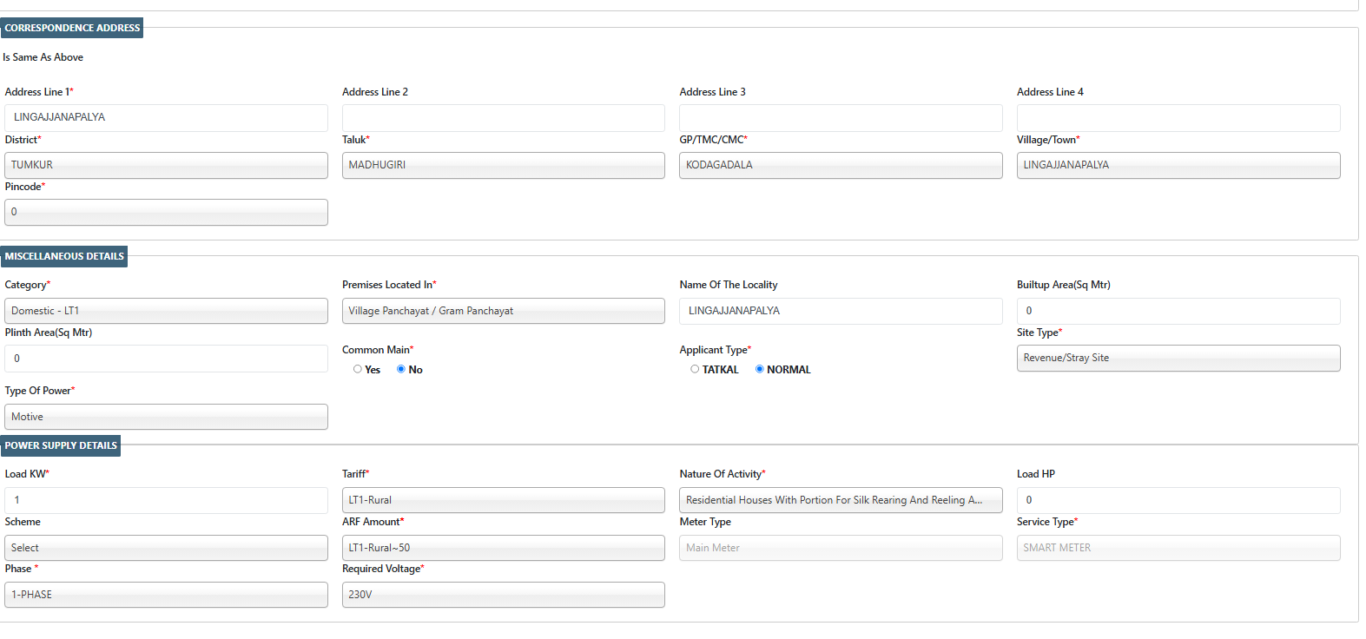Focus the empty Address Line 2 field
Viewport: 1366px width, 639px height.
tap(503, 117)
